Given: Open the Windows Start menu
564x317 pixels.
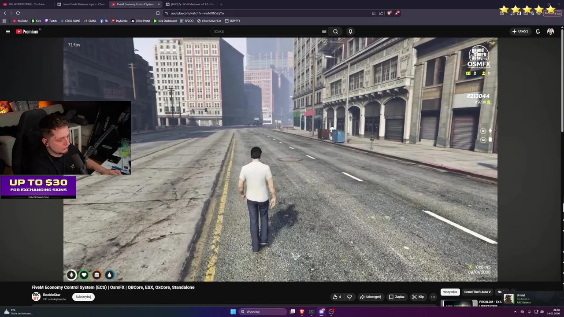Looking at the screenshot, I should pyautogui.click(x=233, y=312).
